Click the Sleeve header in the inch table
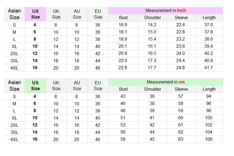 click(181, 18)
